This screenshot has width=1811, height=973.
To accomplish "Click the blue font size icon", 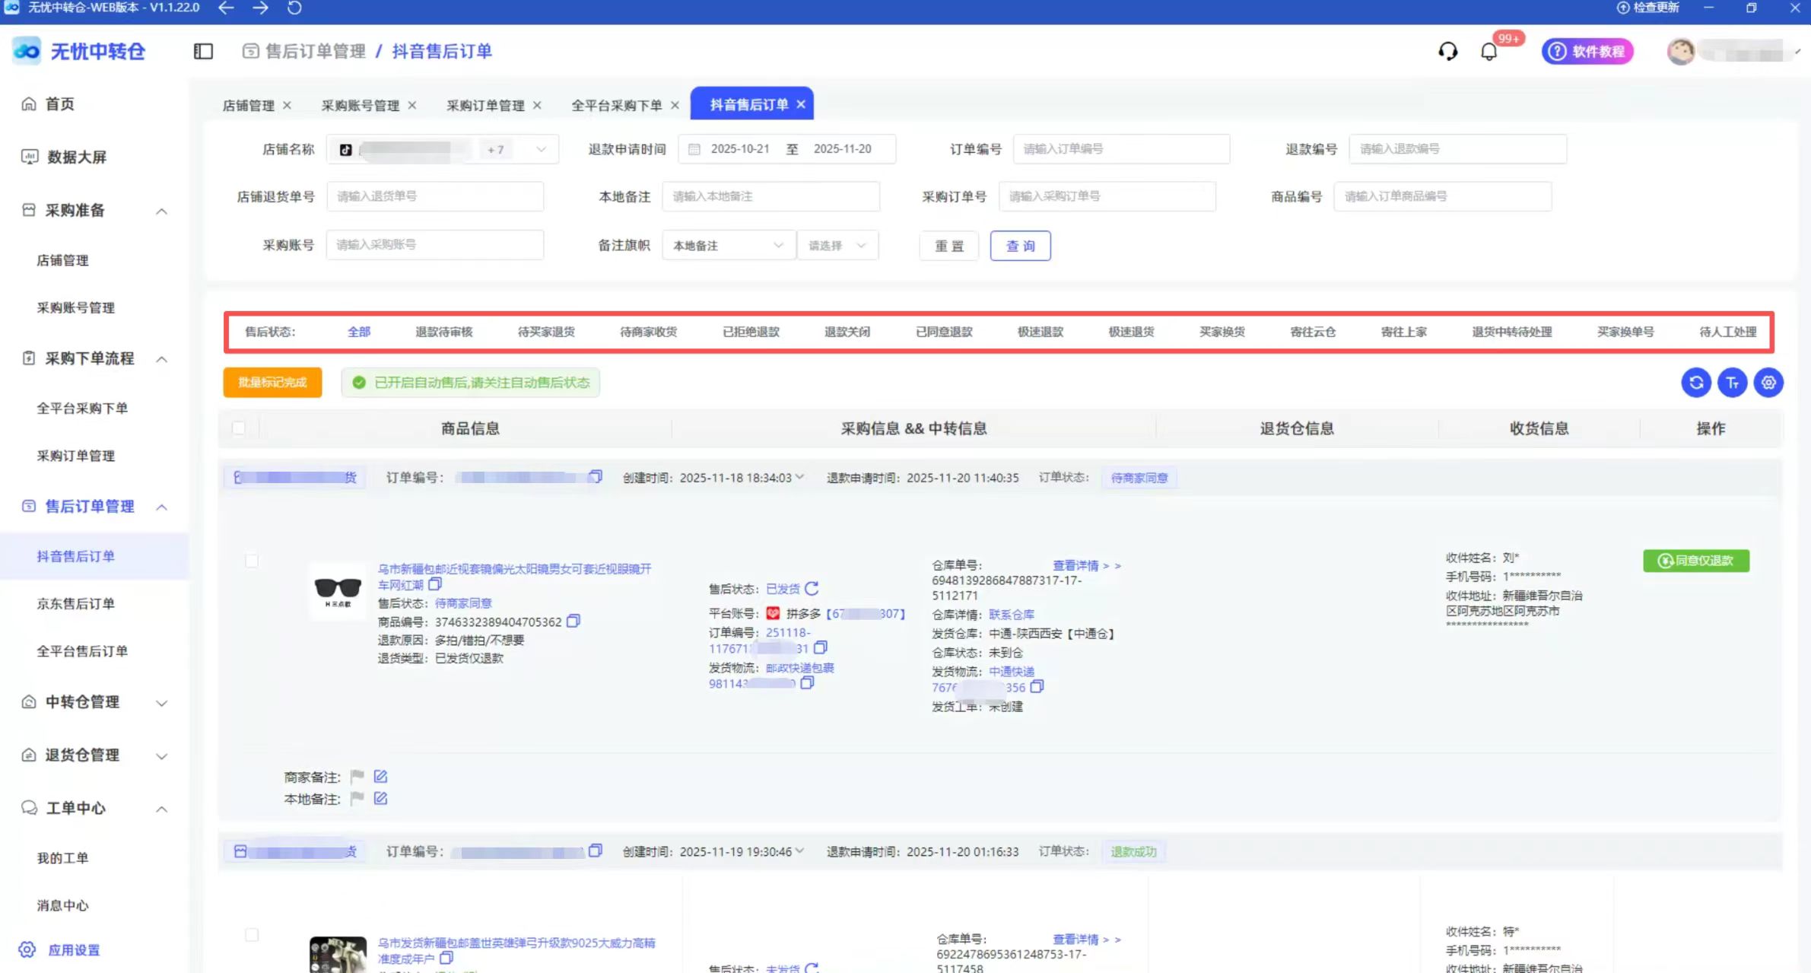I will [x=1732, y=383].
